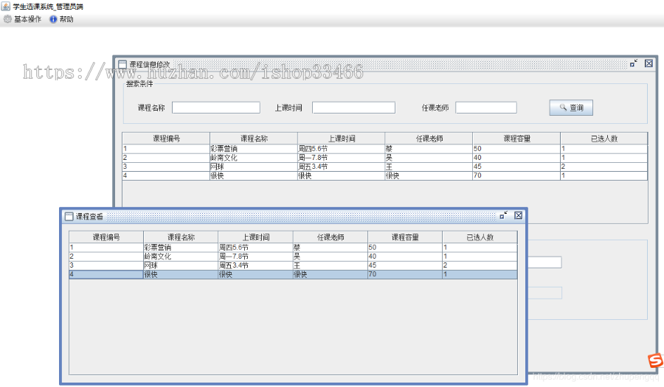Click 上课时间 column header in 课程查看
The height and width of the screenshot is (387, 664).
[256, 237]
